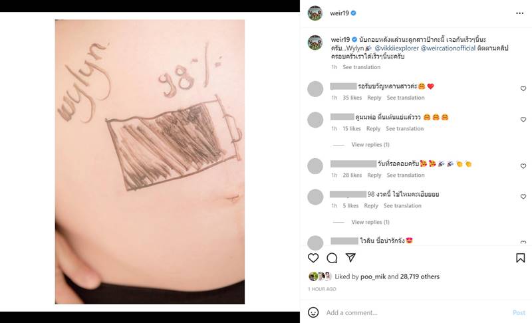The height and width of the screenshot is (323, 532).
Task: Open the belly drawing photo
Action: tap(150, 161)
